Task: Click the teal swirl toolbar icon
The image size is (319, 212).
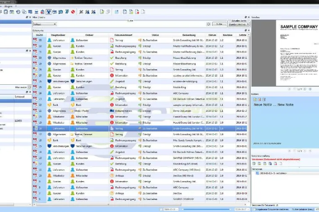Action: 67,12
